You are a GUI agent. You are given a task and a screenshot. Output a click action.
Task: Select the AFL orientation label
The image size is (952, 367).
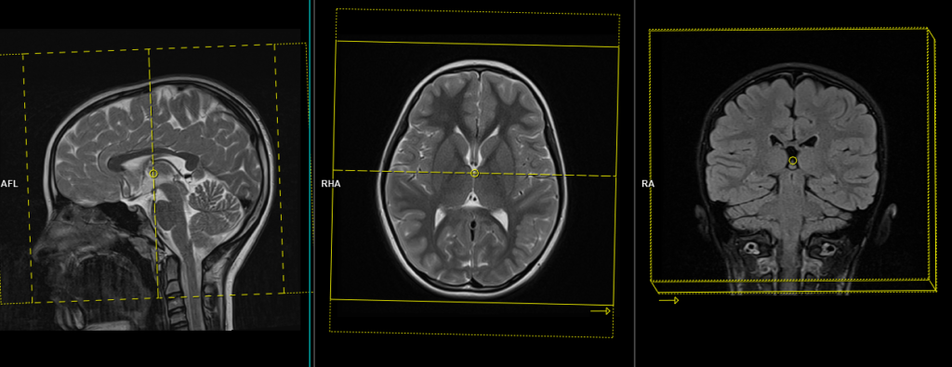(9, 183)
